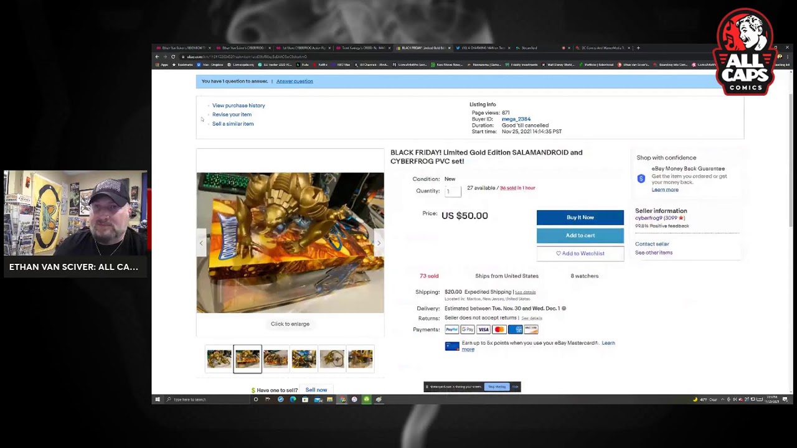Image resolution: width=797 pixels, height=448 pixels.
Task: Click the Windows taskbar search box
Action: [205, 399]
